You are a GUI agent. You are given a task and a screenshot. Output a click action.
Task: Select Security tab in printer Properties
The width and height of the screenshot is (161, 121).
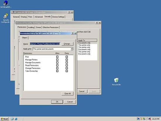[x=47, y=16]
